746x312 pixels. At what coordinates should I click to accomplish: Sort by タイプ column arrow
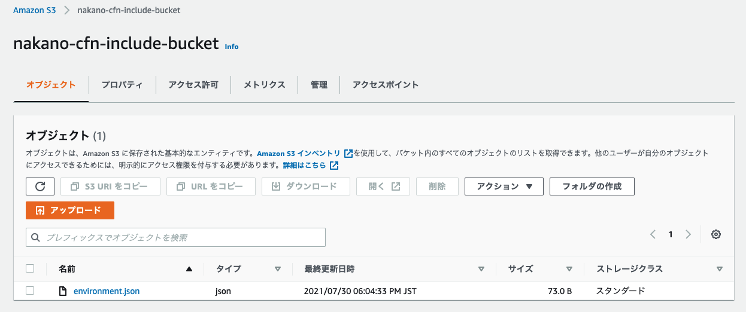(x=277, y=269)
